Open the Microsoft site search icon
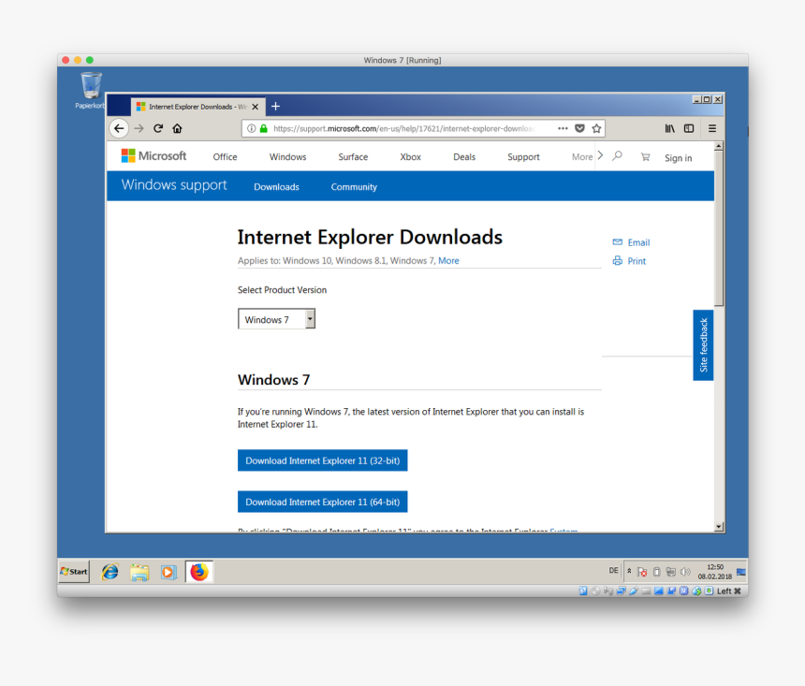805x686 pixels. [x=618, y=155]
